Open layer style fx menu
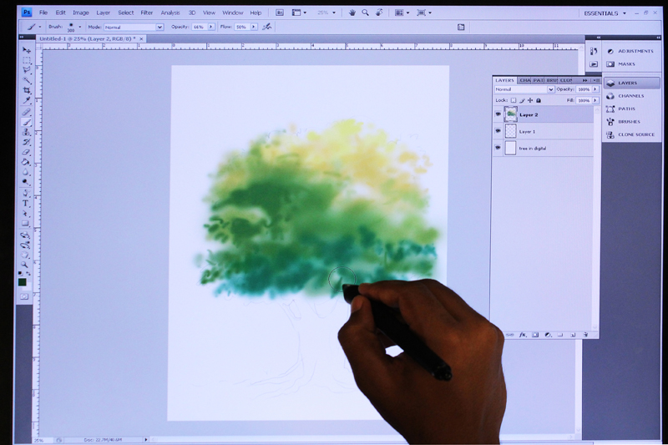 (x=523, y=335)
